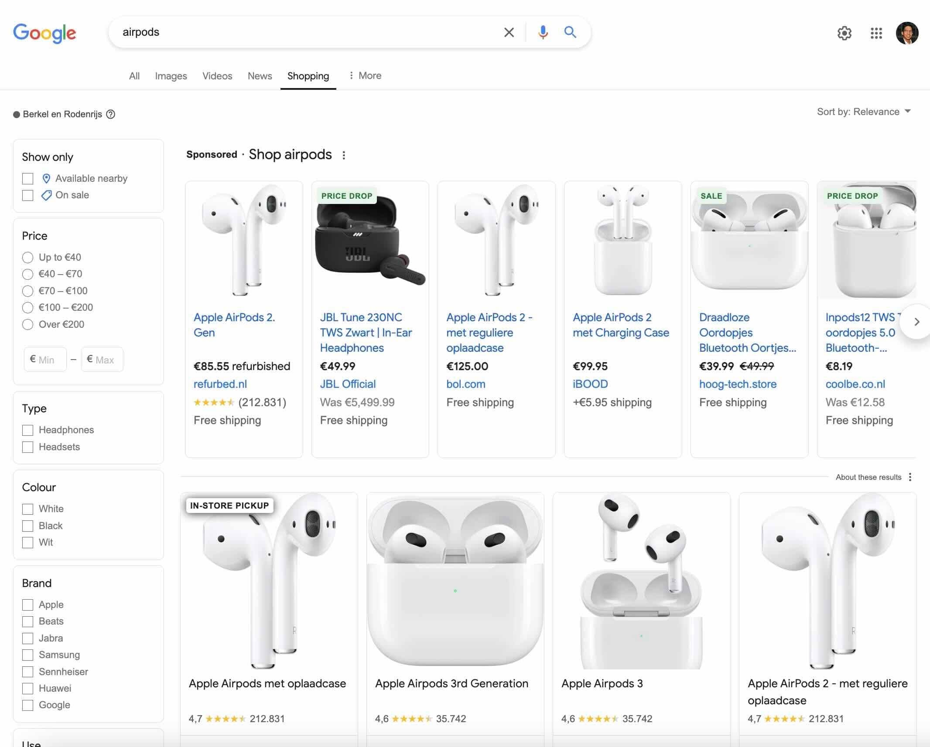The width and height of the screenshot is (930, 747).
Task: Click the location help question mark icon
Action: click(x=111, y=114)
